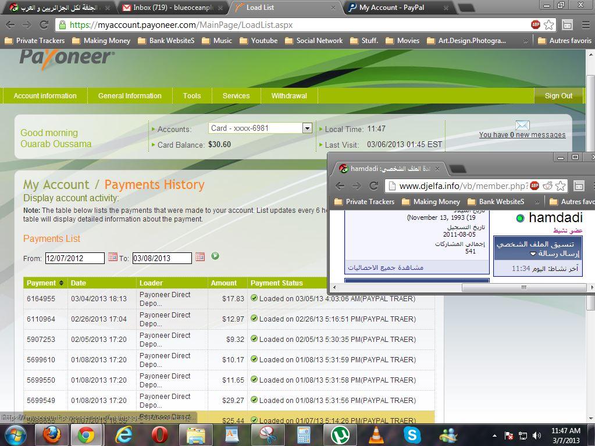Click payment ID 5907253 in the table
The width and height of the screenshot is (595, 446).
pos(41,340)
